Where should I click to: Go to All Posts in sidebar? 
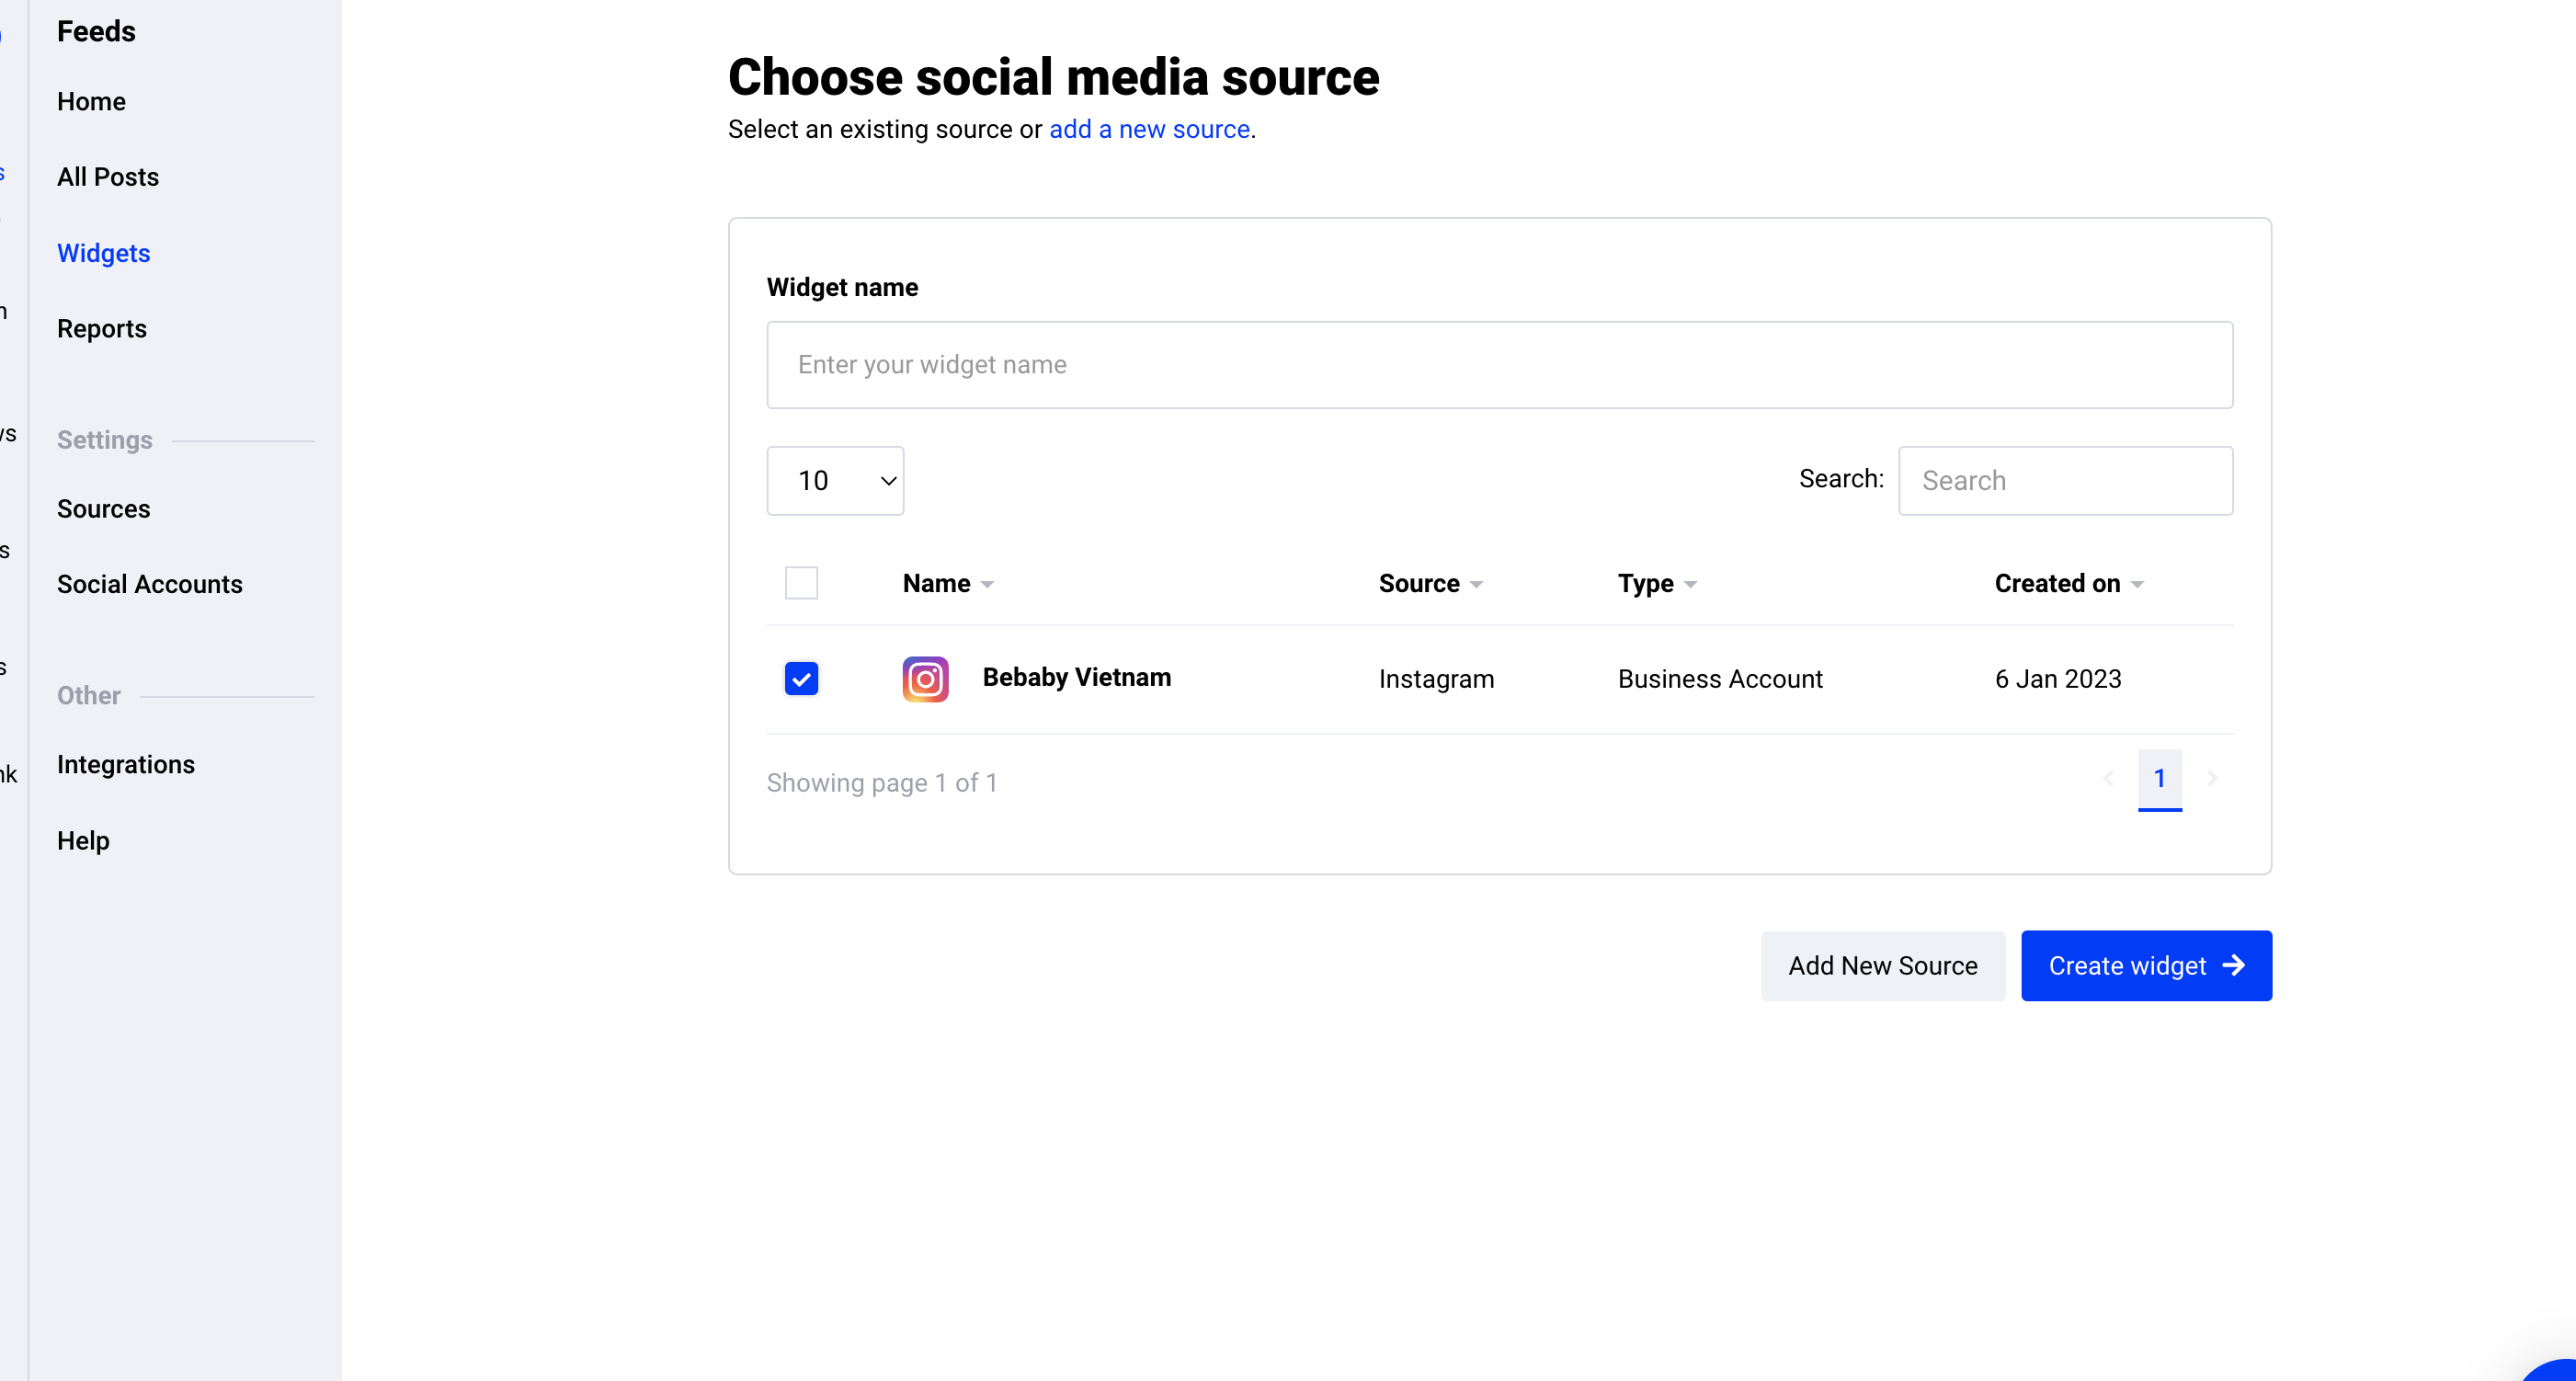108,177
